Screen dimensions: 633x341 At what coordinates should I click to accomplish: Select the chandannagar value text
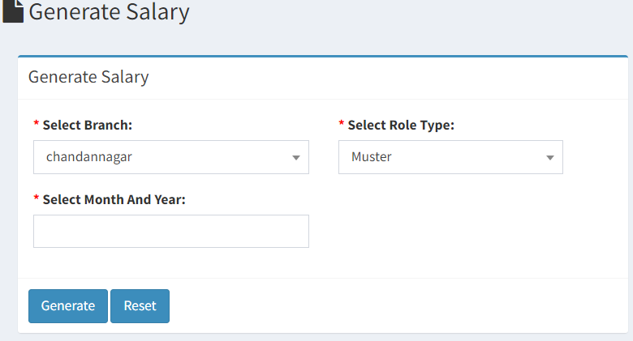pos(88,157)
